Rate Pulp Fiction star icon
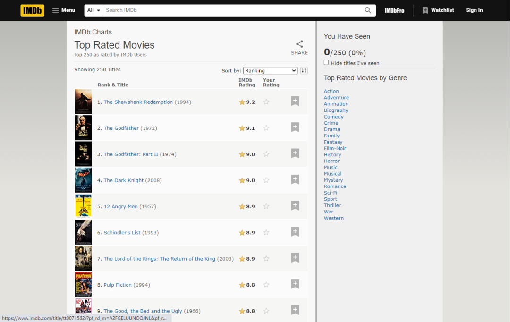This screenshot has height=322, width=510. click(266, 285)
